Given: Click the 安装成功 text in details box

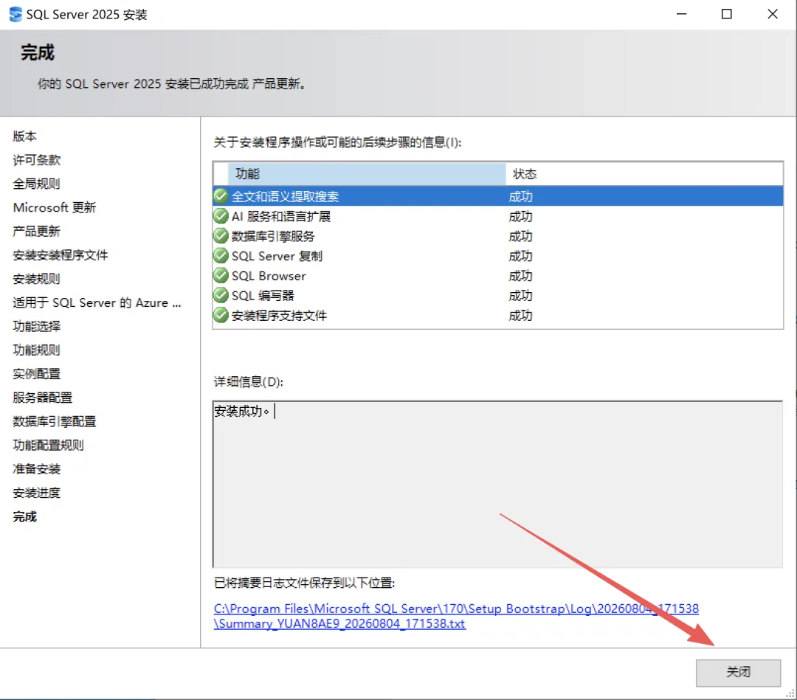Looking at the screenshot, I should [241, 411].
